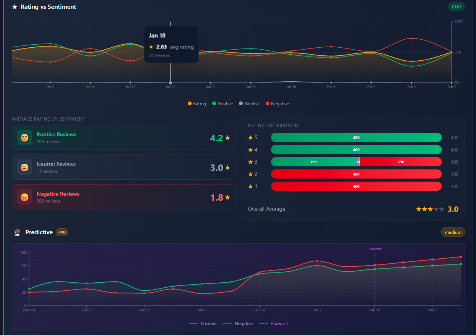The height and width of the screenshot is (335, 476).
Task: Click the sad face emoji on Negative Reviews card
Action: [24, 197]
